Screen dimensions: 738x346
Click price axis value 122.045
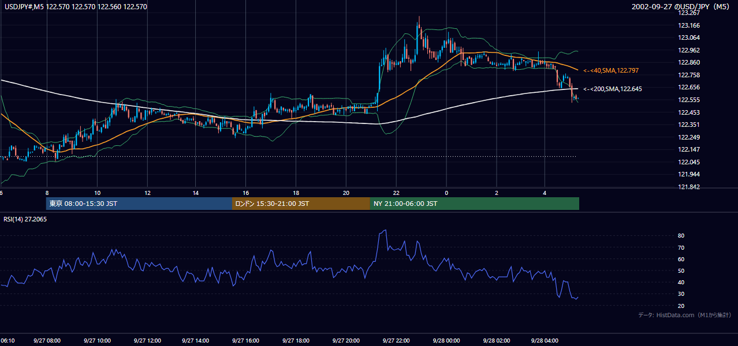click(x=689, y=162)
